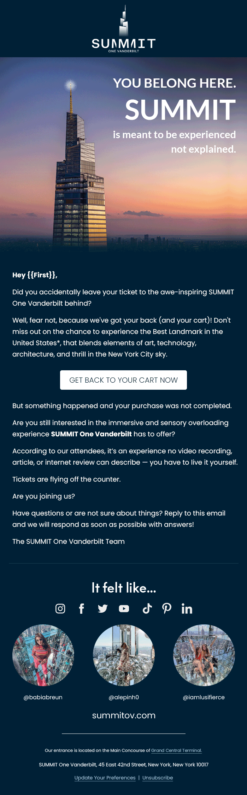Viewport: 247px width, 795px height.
Task: Open the Facebook social icon
Action: click(81, 608)
